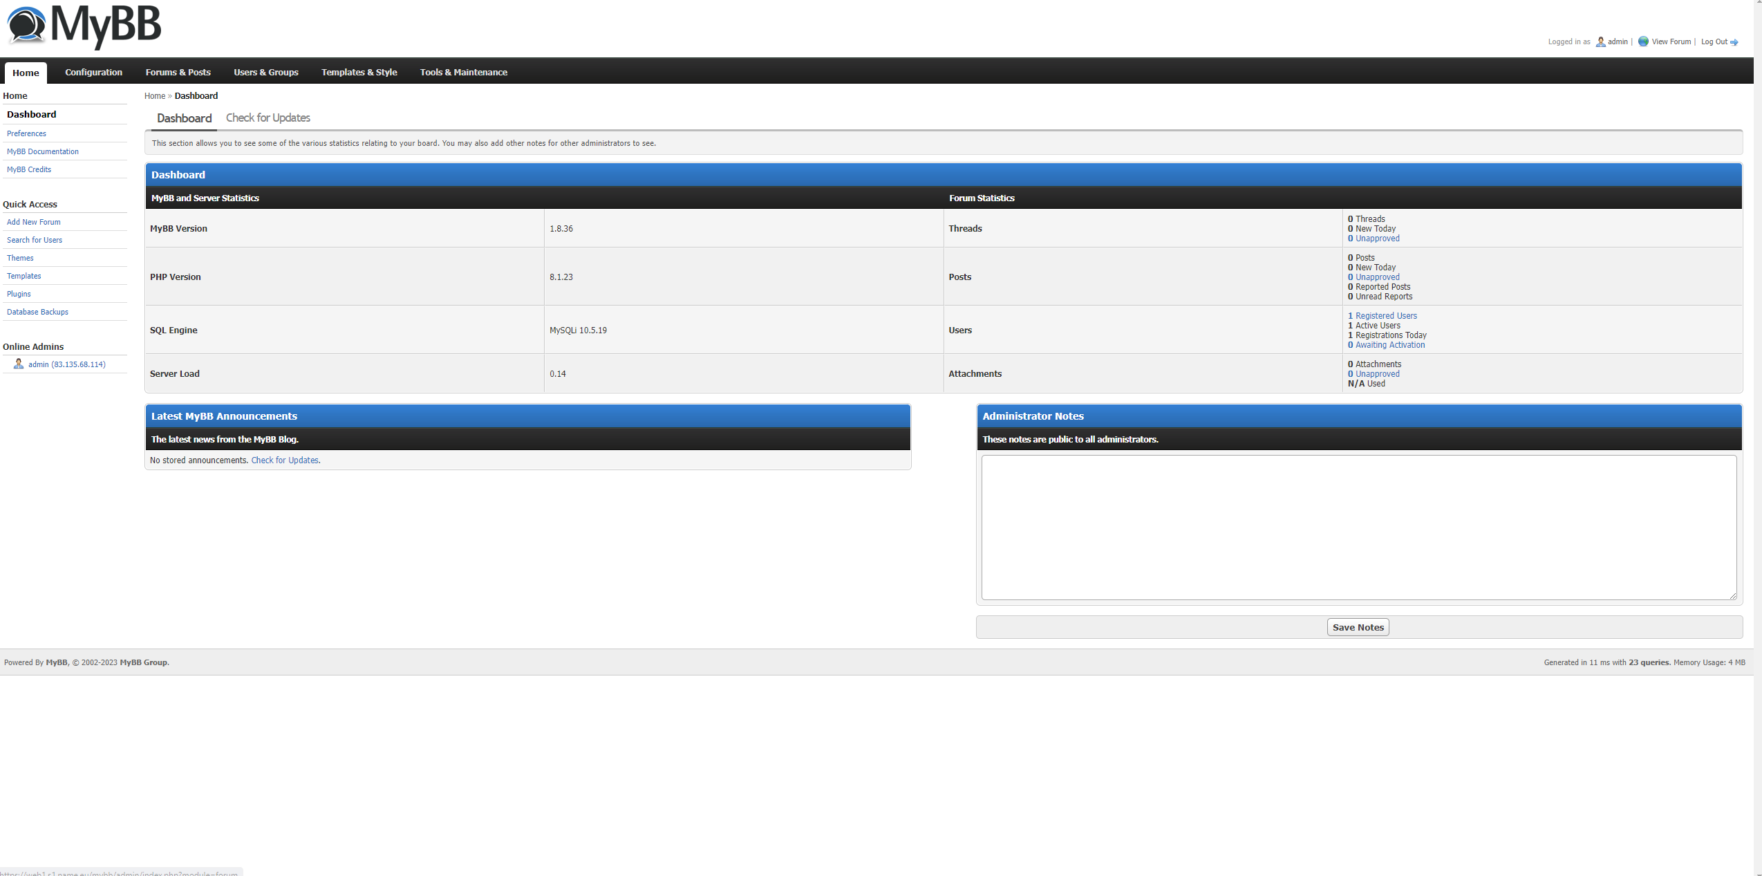Viewport: 1762px width, 876px height.
Task: Click the Latest MyBB Announcements header
Action: coord(528,416)
